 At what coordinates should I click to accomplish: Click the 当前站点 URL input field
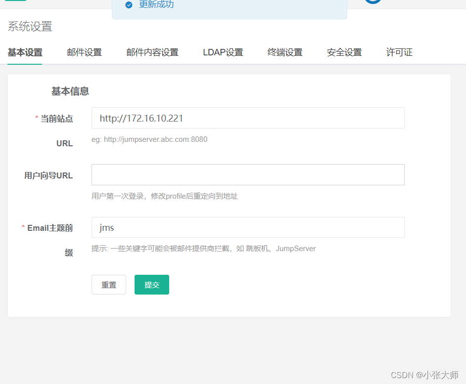point(248,118)
